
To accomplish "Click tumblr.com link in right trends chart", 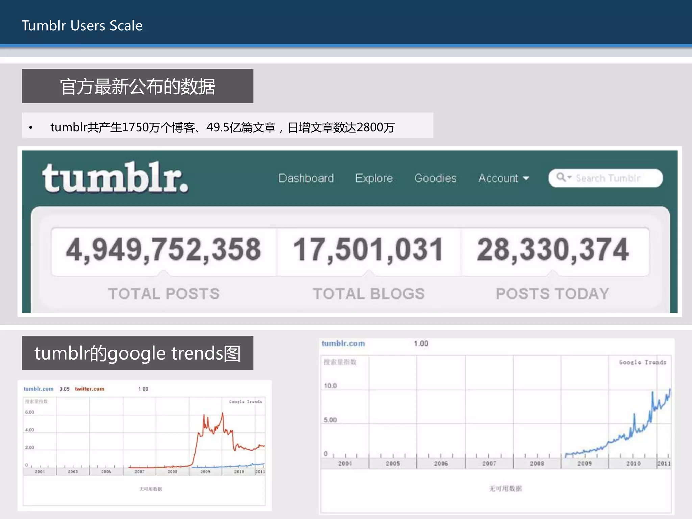I will (x=343, y=343).
